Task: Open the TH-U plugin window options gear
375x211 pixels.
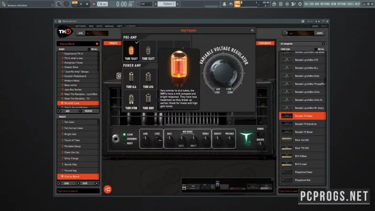Action: [60, 21]
